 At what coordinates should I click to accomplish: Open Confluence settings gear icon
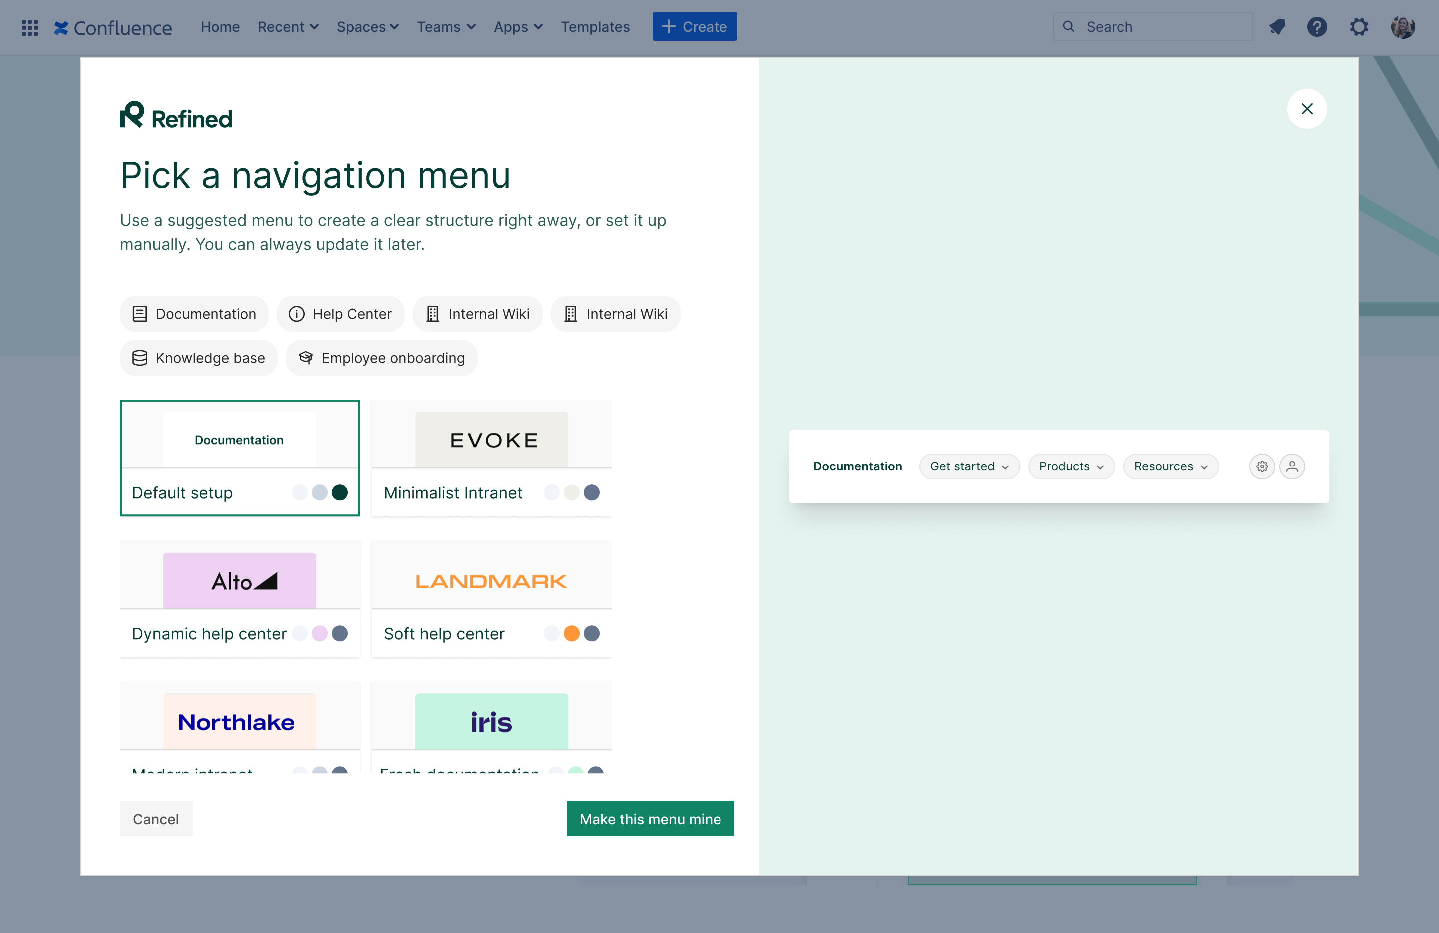pos(1358,27)
